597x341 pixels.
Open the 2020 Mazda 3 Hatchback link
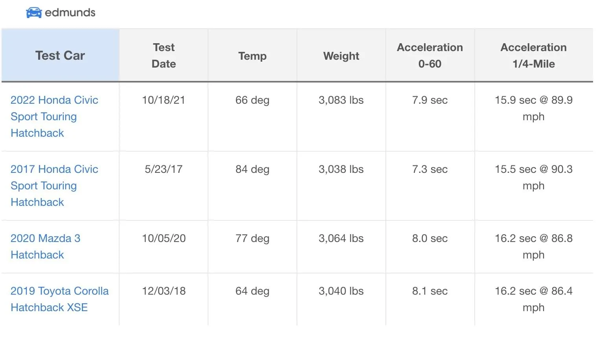pyautogui.click(x=45, y=246)
